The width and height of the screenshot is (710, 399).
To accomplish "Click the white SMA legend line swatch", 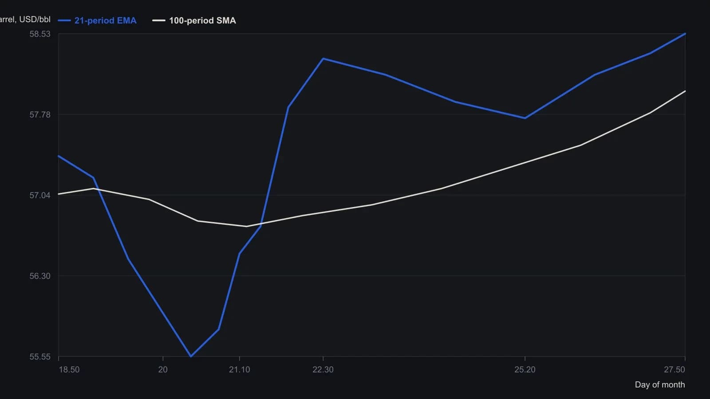I will [x=159, y=20].
